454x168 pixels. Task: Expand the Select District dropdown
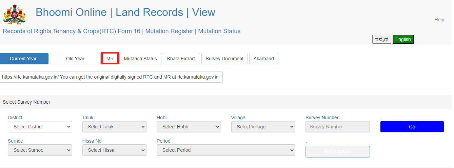pyautogui.click(x=40, y=127)
